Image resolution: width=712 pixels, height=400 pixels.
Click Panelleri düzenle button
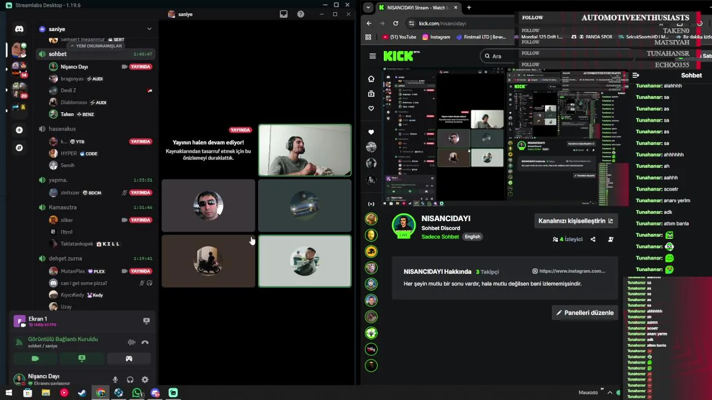click(x=585, y=313)
